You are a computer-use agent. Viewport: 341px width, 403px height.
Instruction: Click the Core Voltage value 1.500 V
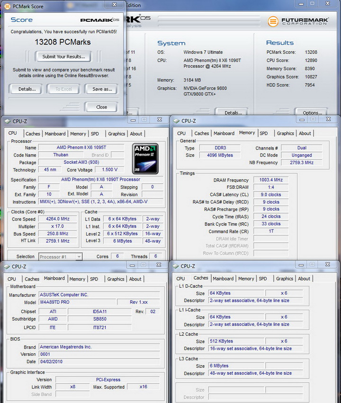pos(109,170)
